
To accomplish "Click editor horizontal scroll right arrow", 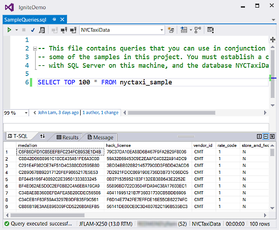I will [x=265, y=113].
